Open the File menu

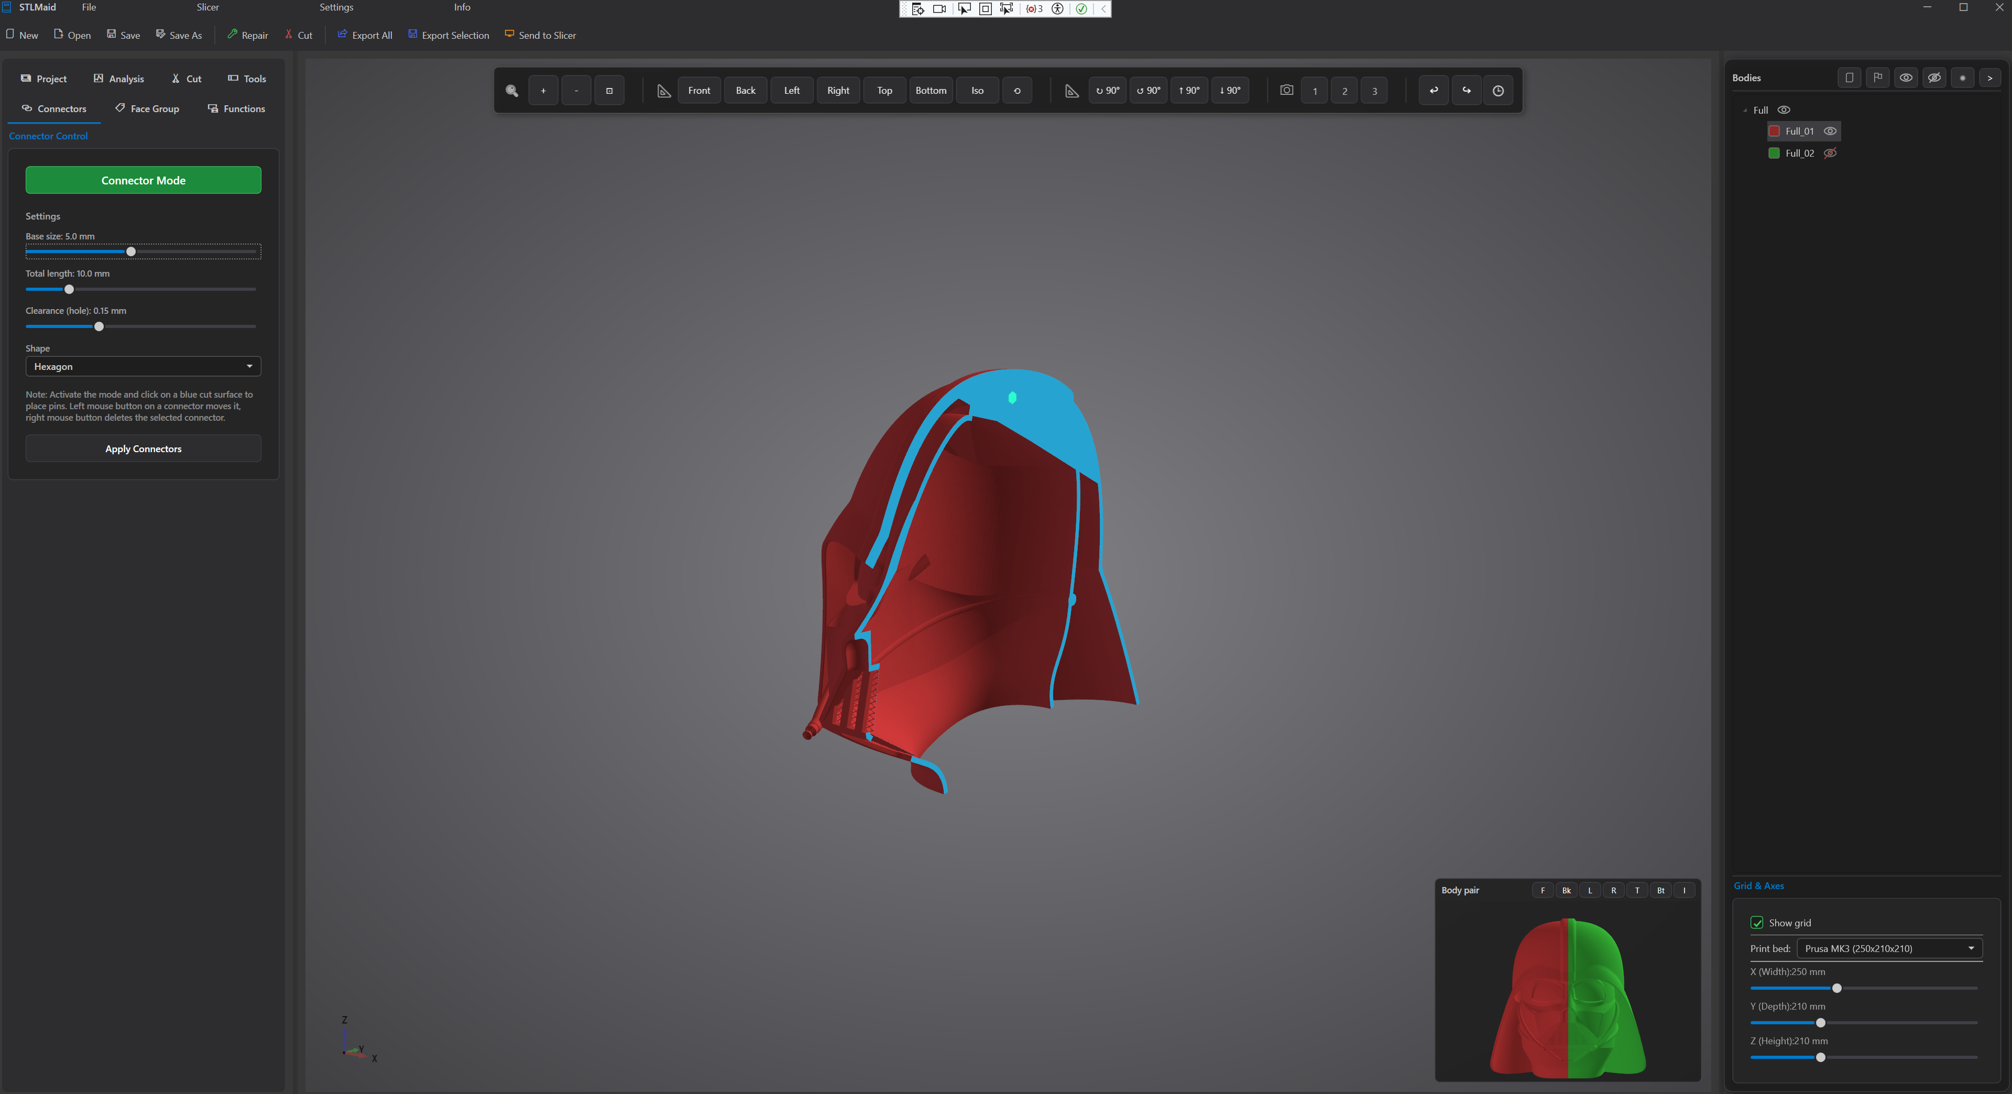89,7
